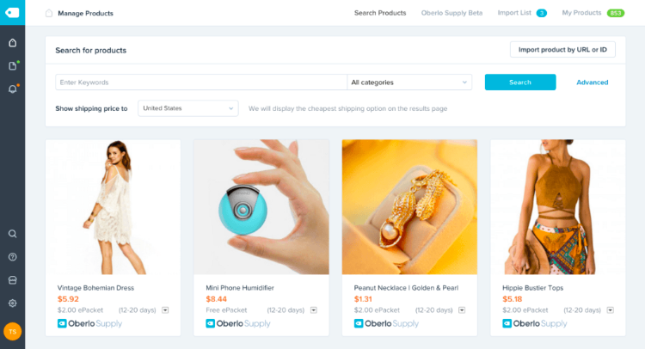The width and height of the screenshot is (645, 349).
Task: Expand shipping options for Vintage Bohemian Dress
Action: click(165, 310)
